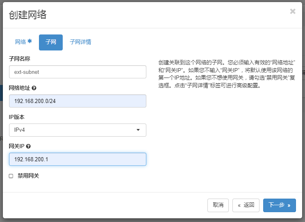Open the IP版本 dropdown showing IPv4

coord(77,130)
